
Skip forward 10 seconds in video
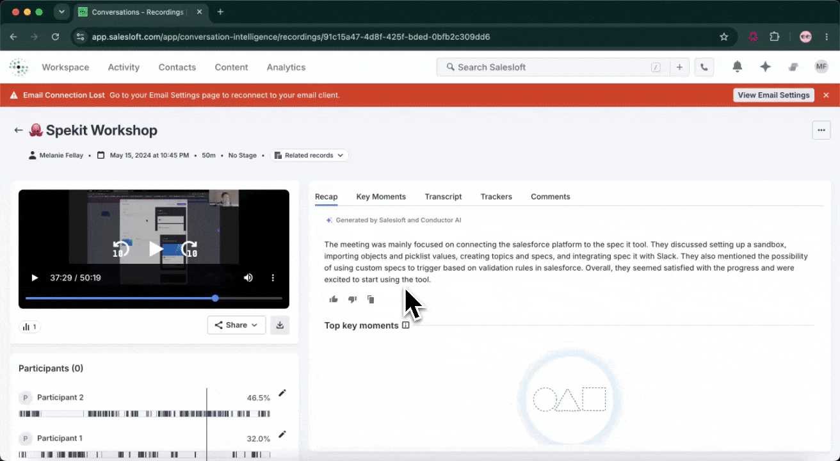(x=190, y=248)
